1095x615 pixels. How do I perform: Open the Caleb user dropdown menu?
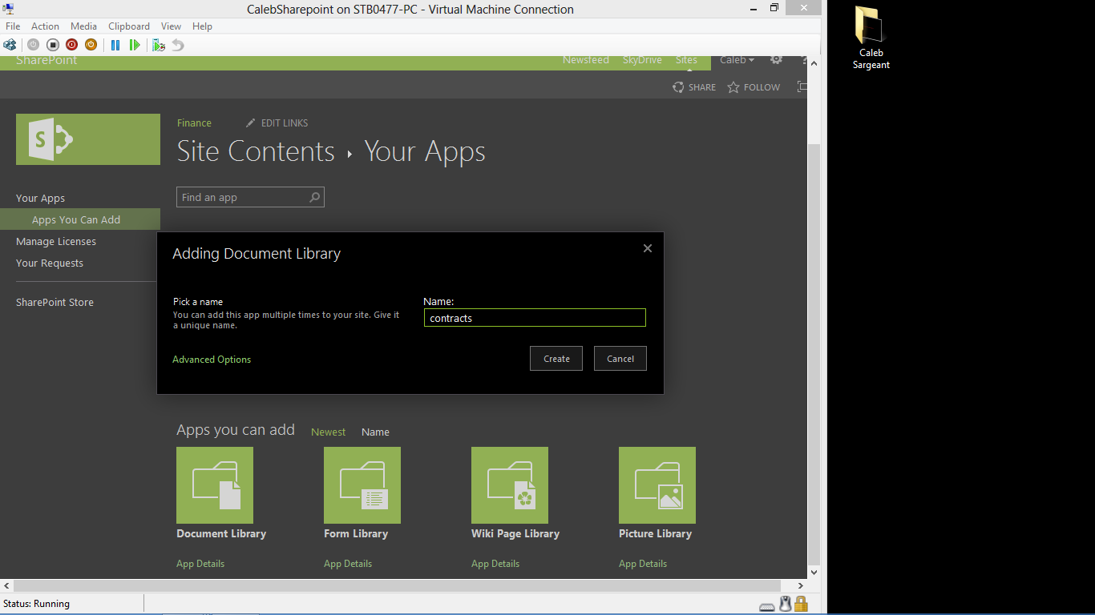737,60
